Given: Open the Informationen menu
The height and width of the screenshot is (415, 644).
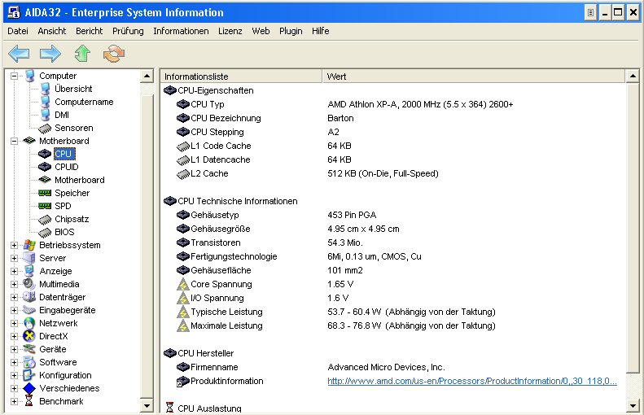Looking at the screenshot, I should click(x=181, y=31).
